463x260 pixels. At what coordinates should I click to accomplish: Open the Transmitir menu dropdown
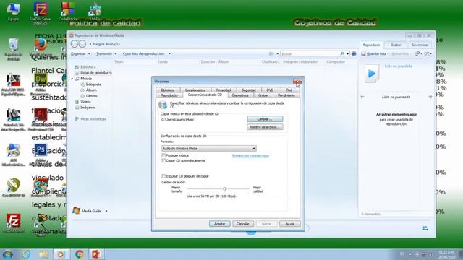click(106, 54)
